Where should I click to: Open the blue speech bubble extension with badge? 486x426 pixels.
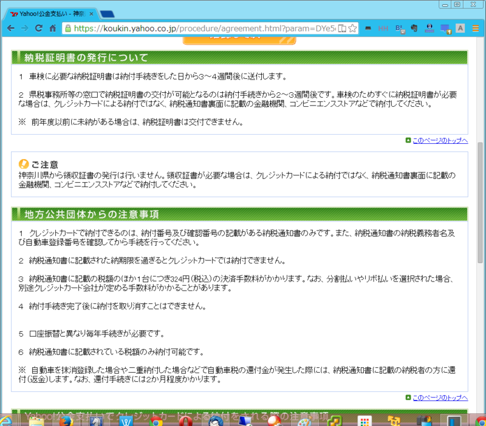[x=446, y=29]
